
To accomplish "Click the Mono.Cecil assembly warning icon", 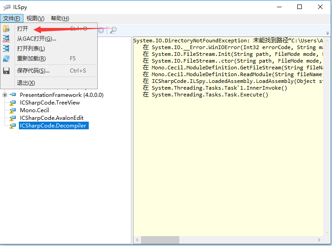I will coord(13,110).
